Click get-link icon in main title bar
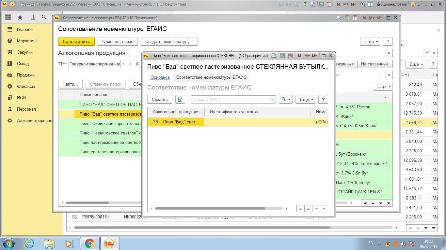The image size is (446, 250). (305, 4)
